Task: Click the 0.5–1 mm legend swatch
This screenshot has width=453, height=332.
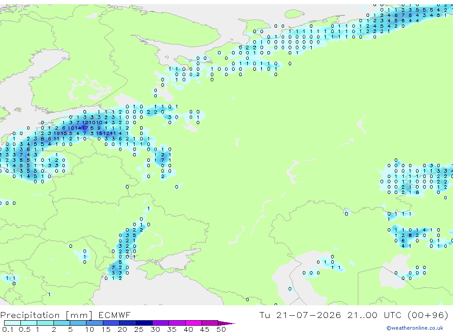Action: pos(29,323)
